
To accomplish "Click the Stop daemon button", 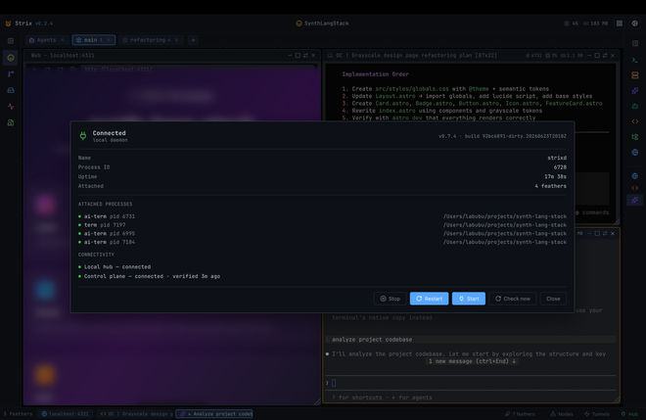I will click(390, 299).
